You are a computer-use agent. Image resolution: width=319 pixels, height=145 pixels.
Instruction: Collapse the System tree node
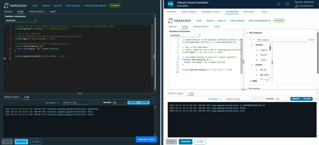252,45
